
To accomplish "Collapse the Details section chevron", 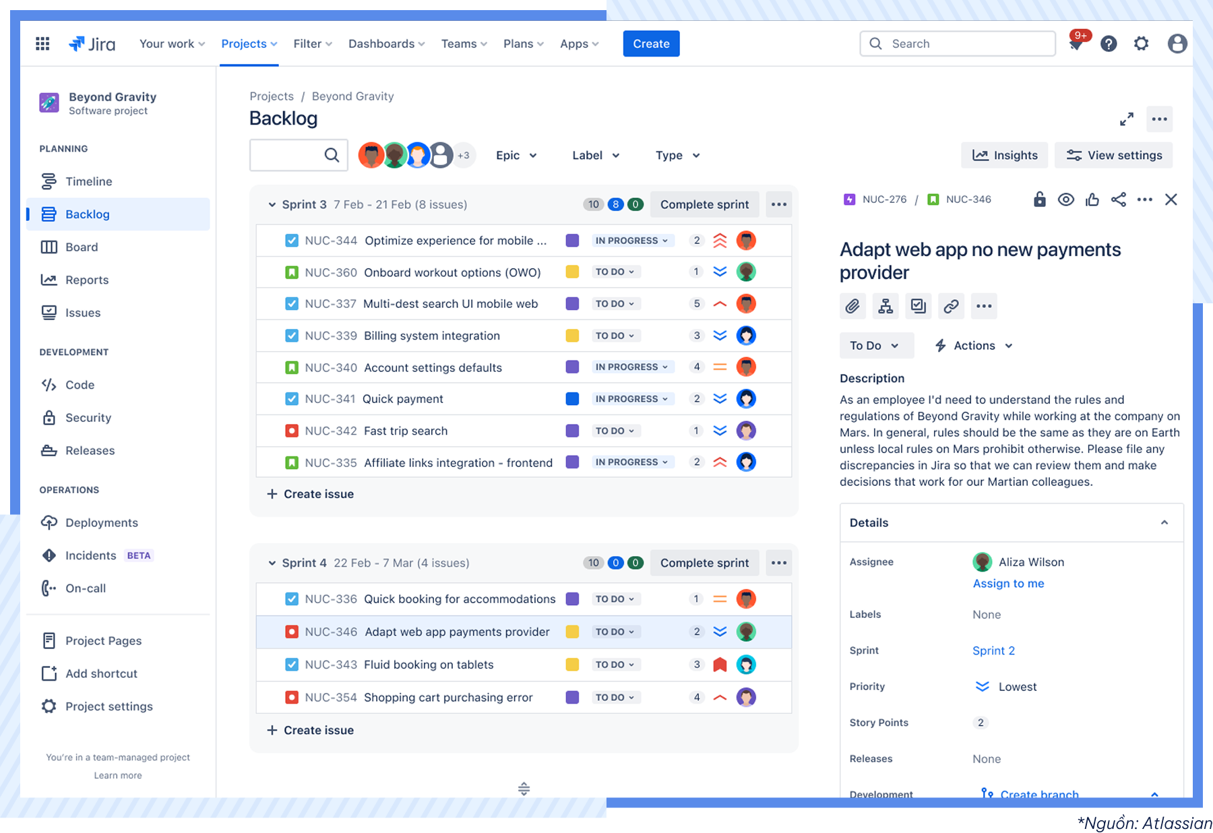I will [1164, 522].
